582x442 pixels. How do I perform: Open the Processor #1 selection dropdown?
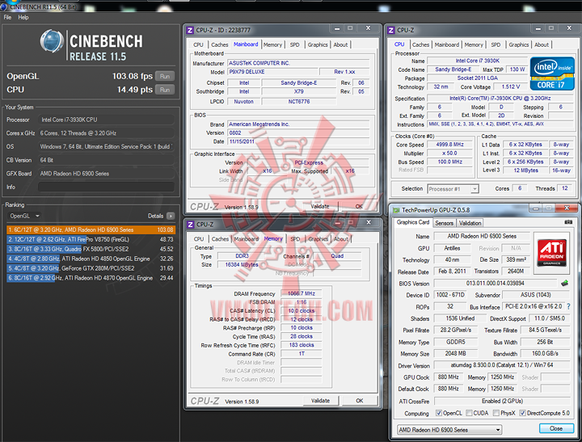(x=453, y=189)
